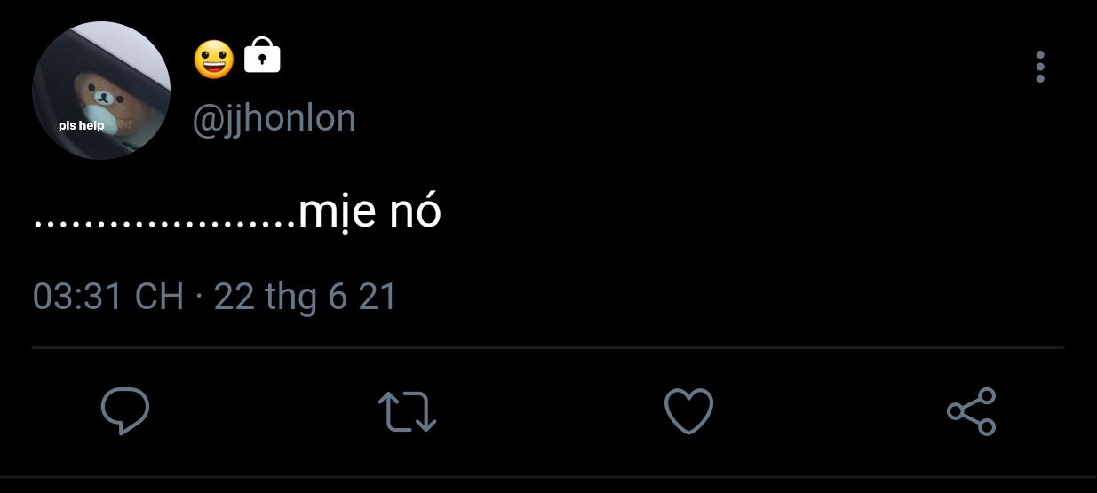Click the date 22 thg 6 21
Image resolution: width=1097 pixels, height=493 pixels.
pyautogui.click(x=305, y=297)
